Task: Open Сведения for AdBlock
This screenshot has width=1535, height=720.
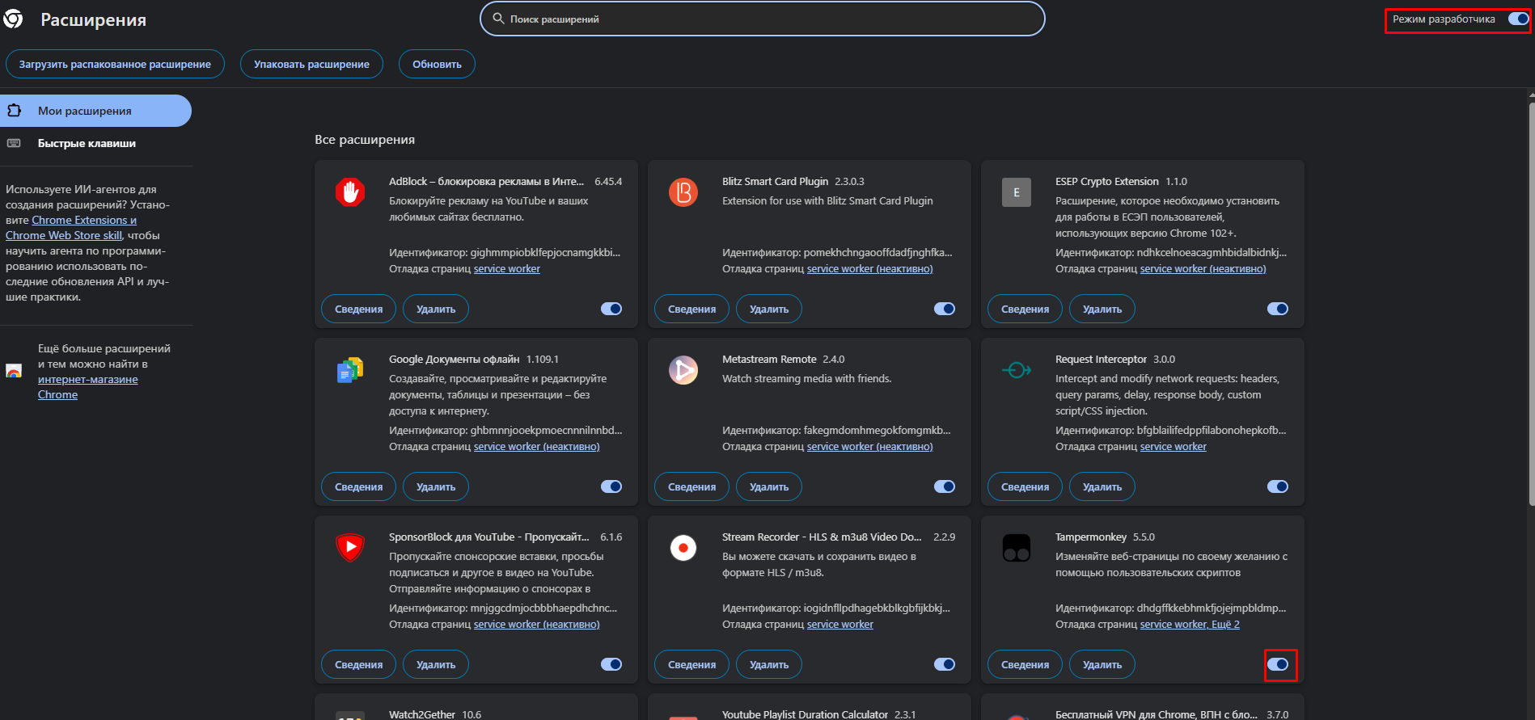Action: pos(358,309)
